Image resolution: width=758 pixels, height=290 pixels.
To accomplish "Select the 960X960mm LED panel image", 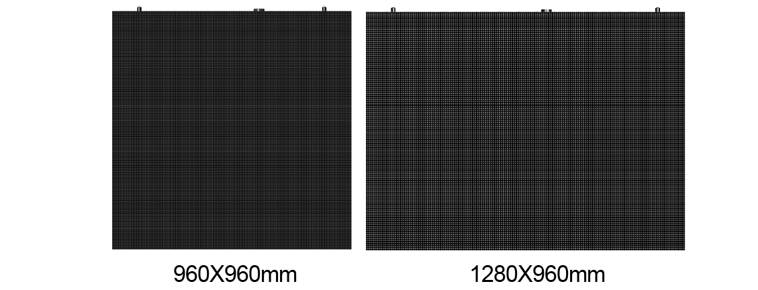I will (232, 130).
